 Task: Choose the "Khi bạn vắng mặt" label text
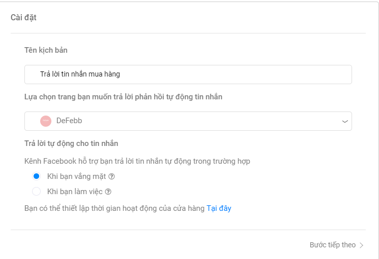[77, 176]
